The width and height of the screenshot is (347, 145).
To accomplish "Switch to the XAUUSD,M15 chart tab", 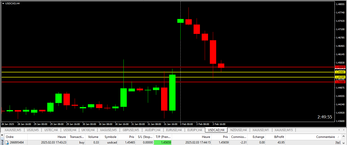I will [283, 130].
